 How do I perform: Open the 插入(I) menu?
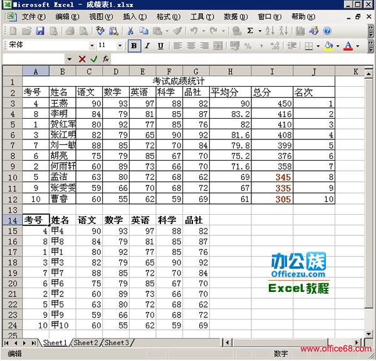click(x=135, y=17)
